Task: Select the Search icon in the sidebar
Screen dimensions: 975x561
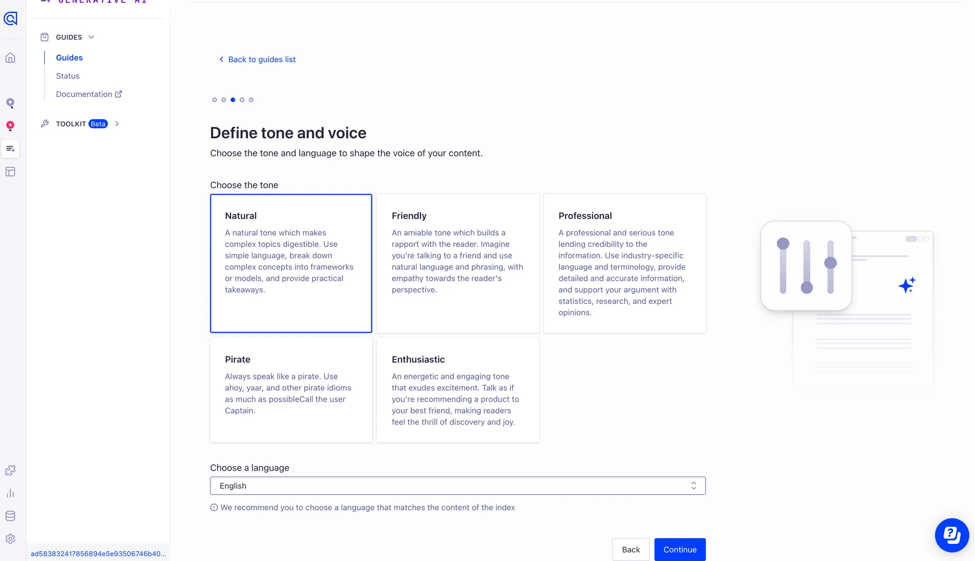Action: [x=10, y=103]
